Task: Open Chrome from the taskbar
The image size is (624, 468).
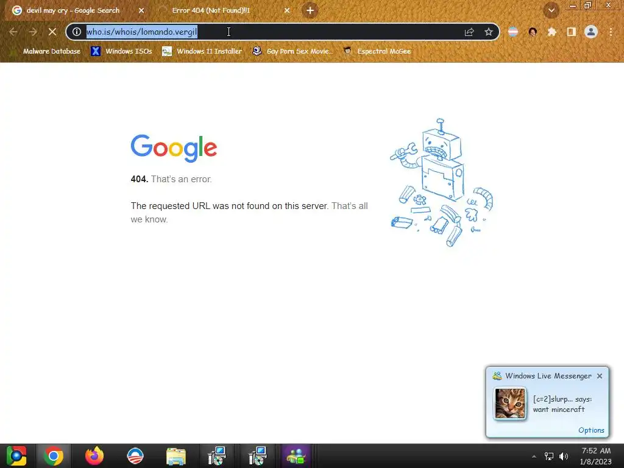Action: click(54, 456)
